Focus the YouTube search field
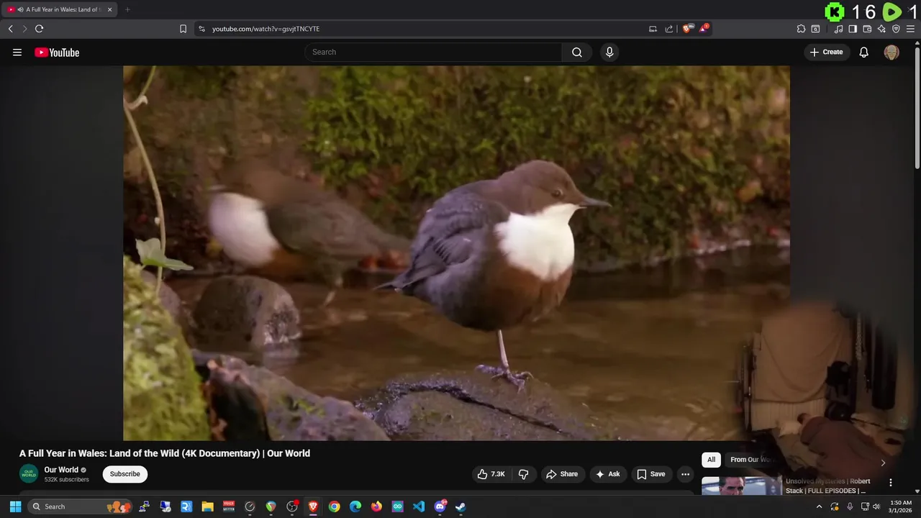Image resolution: width=921 pixels, height=518 pixels. 434,52
